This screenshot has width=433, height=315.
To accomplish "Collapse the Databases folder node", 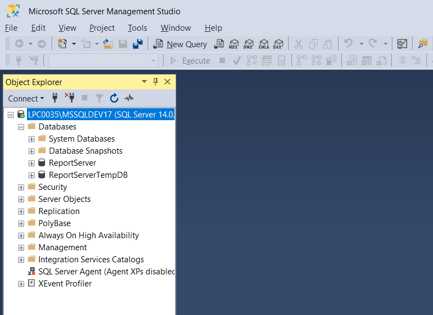I will click(x=21, y=127).
